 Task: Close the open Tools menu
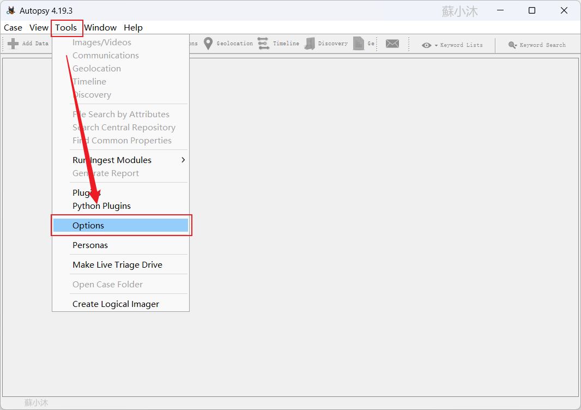click(x=66, y=28)
